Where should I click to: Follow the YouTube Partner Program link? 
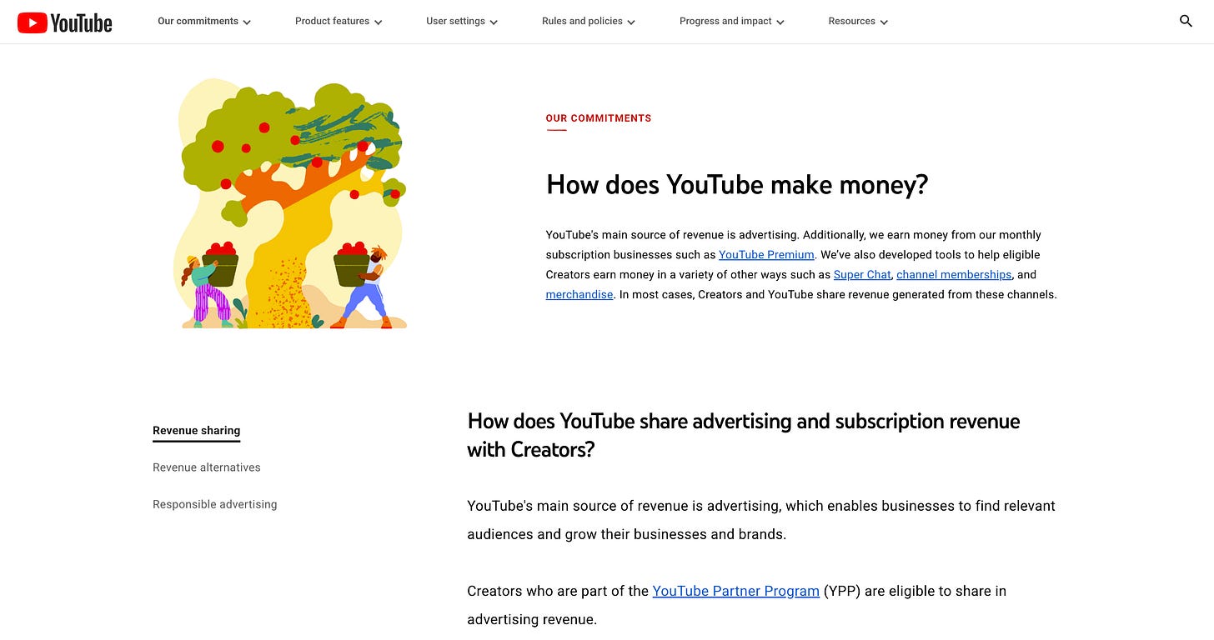coord(735,591)
